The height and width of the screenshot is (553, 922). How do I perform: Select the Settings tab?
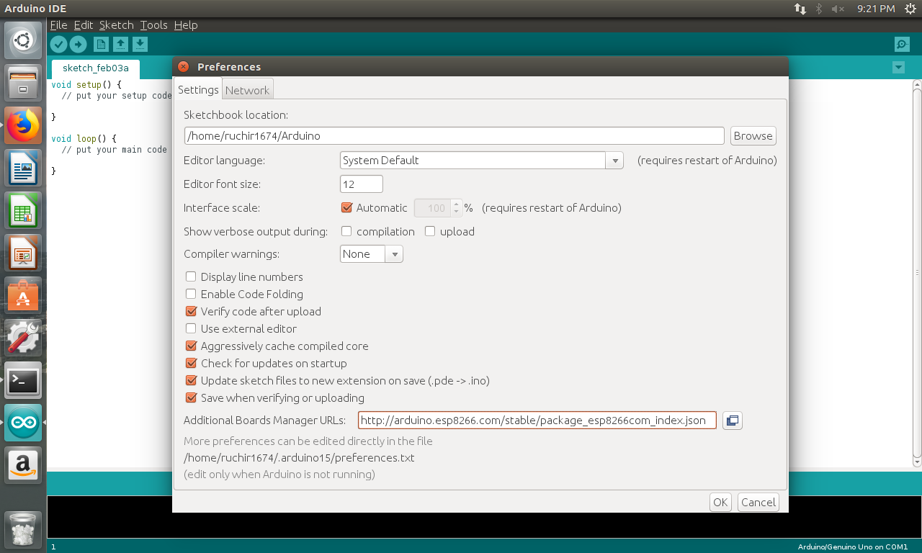[x=198, y=89]
